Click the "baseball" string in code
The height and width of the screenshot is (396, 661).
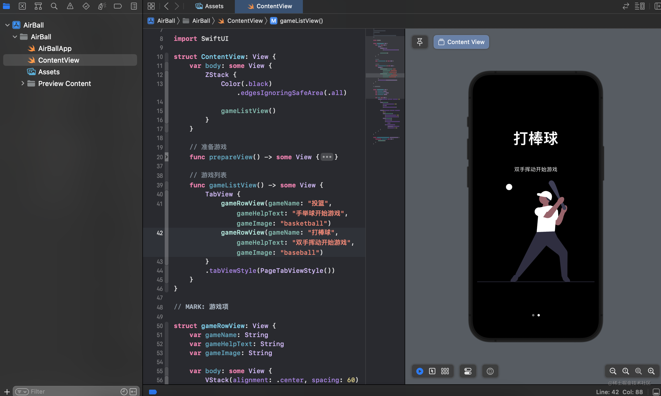[300, 252]
